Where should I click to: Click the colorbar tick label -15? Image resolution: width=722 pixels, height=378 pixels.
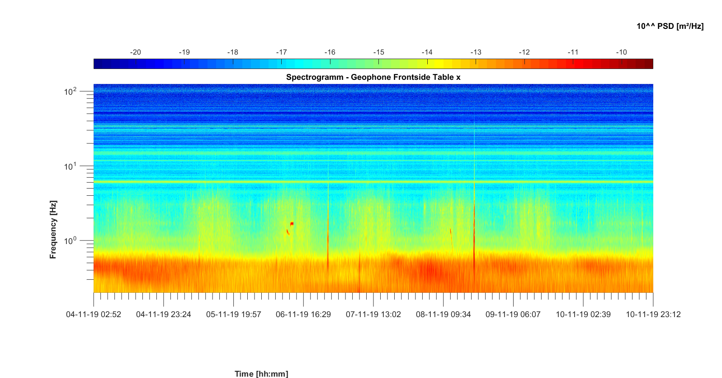pyautogui.click(x=378, y=52)
